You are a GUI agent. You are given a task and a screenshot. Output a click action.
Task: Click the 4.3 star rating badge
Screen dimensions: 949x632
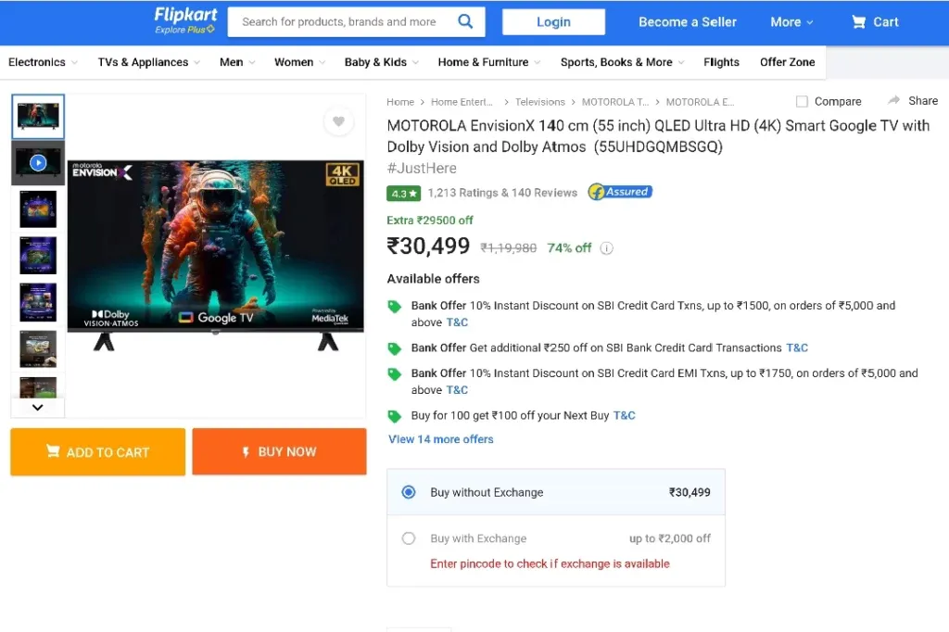pos(404,193)
